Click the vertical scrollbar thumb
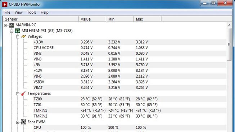 [229, 44]
